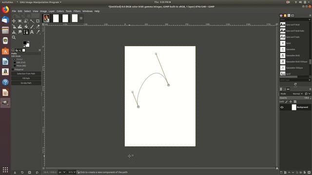This screenshot has height=175, width=312.
Task: Close the current image tab
Action: click(81, 18)
